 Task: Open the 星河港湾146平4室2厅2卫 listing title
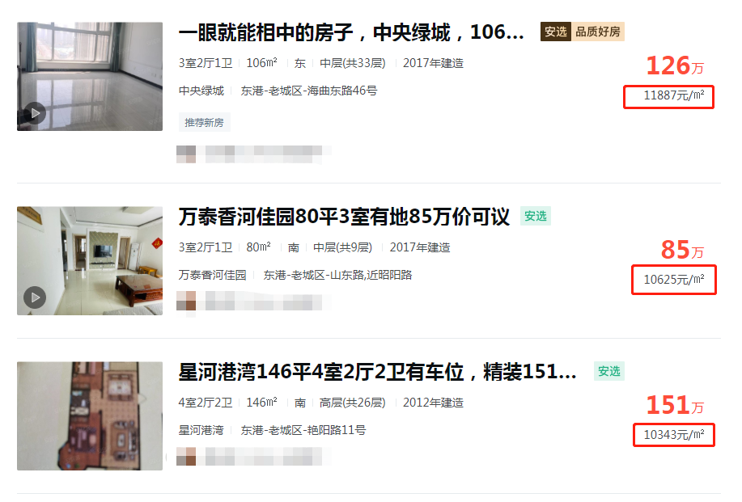(377, 372)
